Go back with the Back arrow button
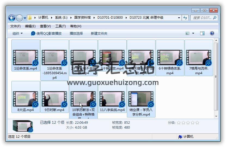226x147 pixels. click(x=12, y=18)
